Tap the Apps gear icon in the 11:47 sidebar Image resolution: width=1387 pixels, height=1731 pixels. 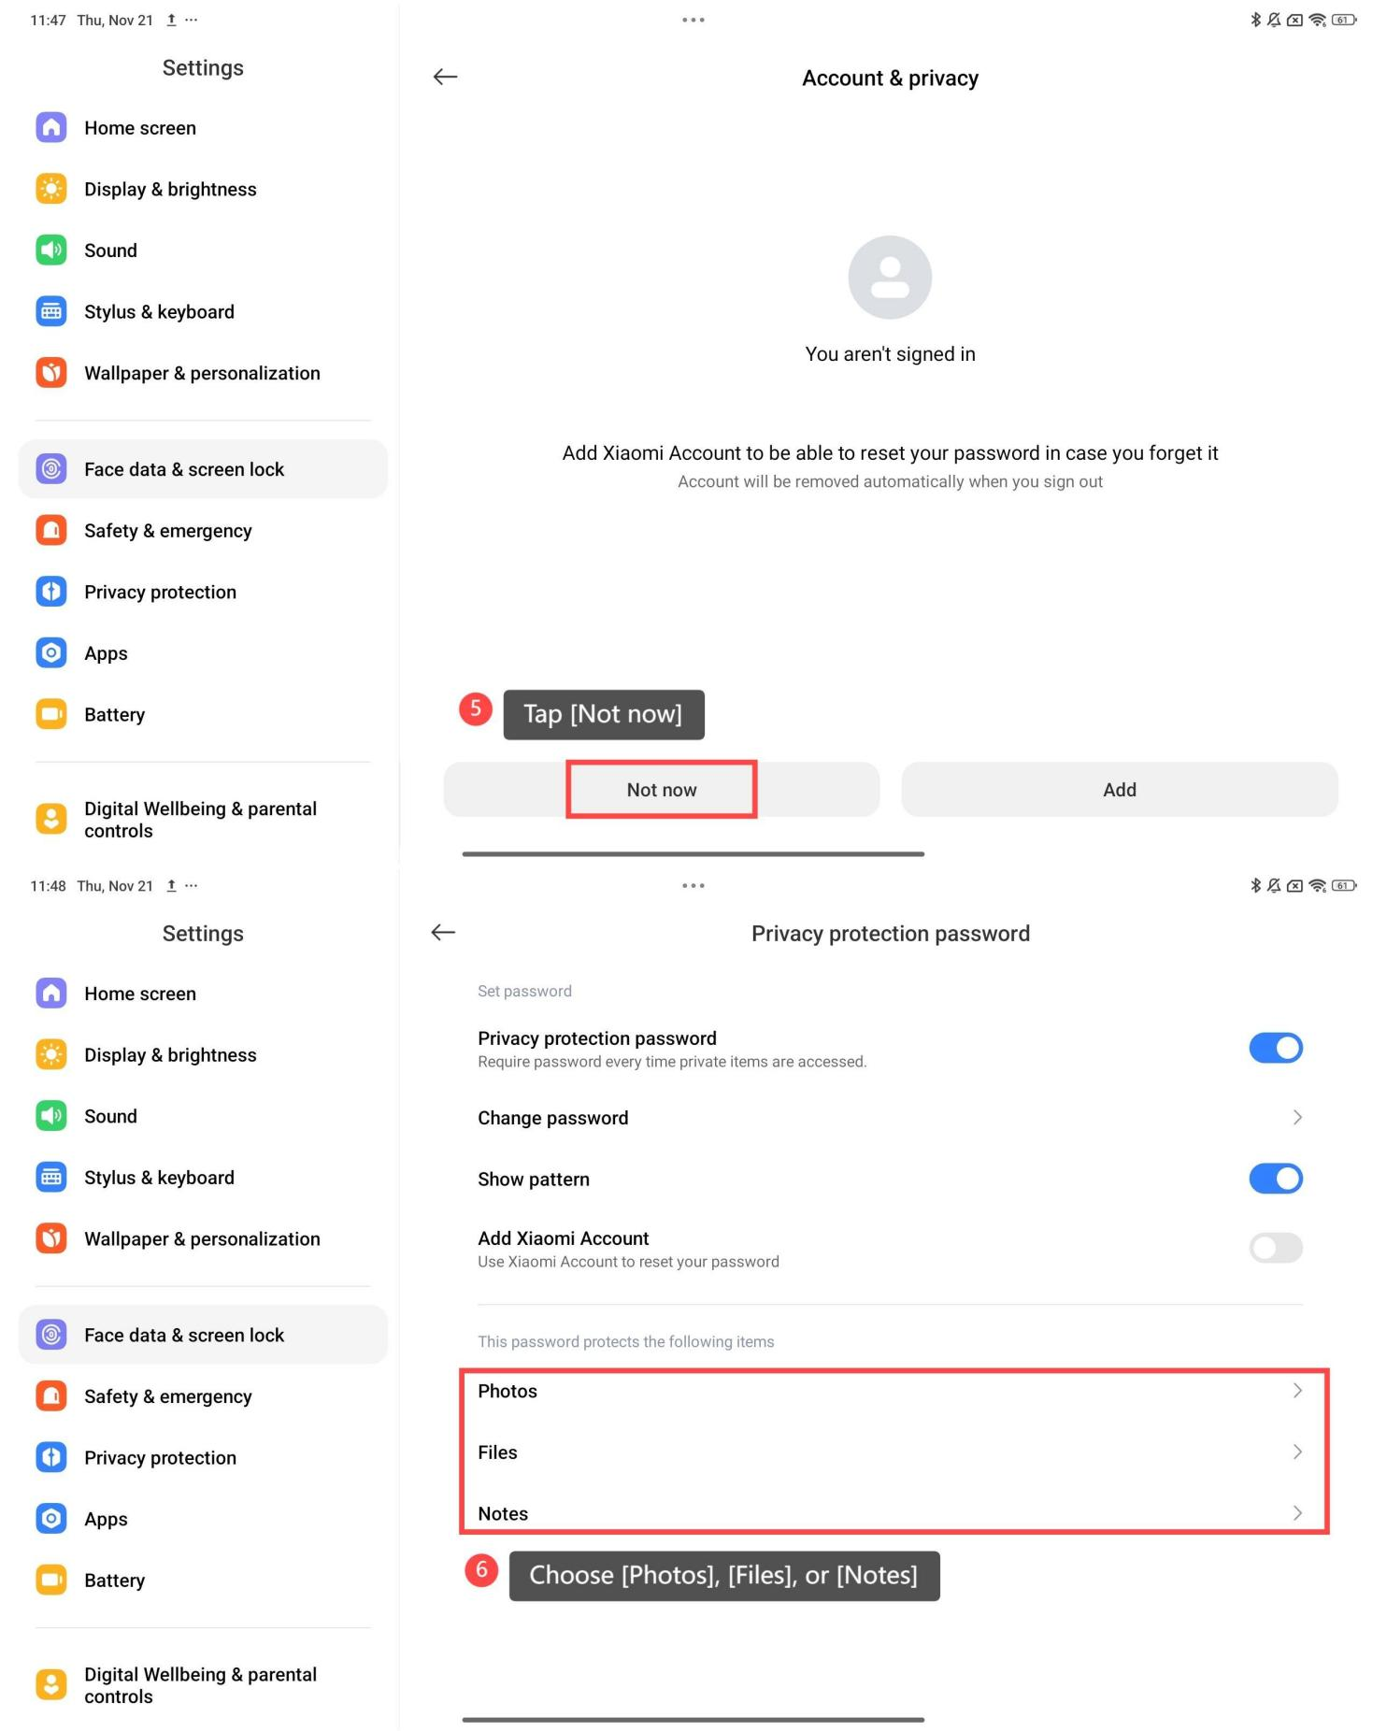pyautogui.click(x=51, y=652)
